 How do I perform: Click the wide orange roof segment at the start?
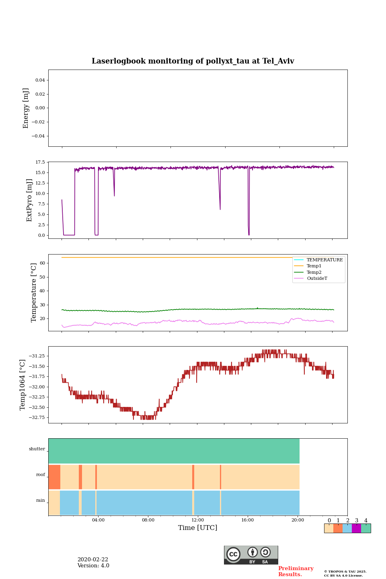click(54, 477)
